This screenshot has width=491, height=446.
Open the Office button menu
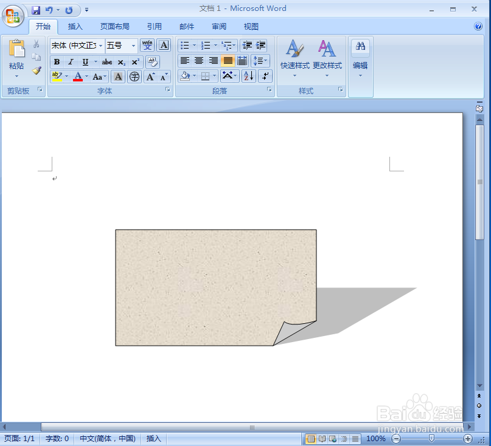(13, 16)
